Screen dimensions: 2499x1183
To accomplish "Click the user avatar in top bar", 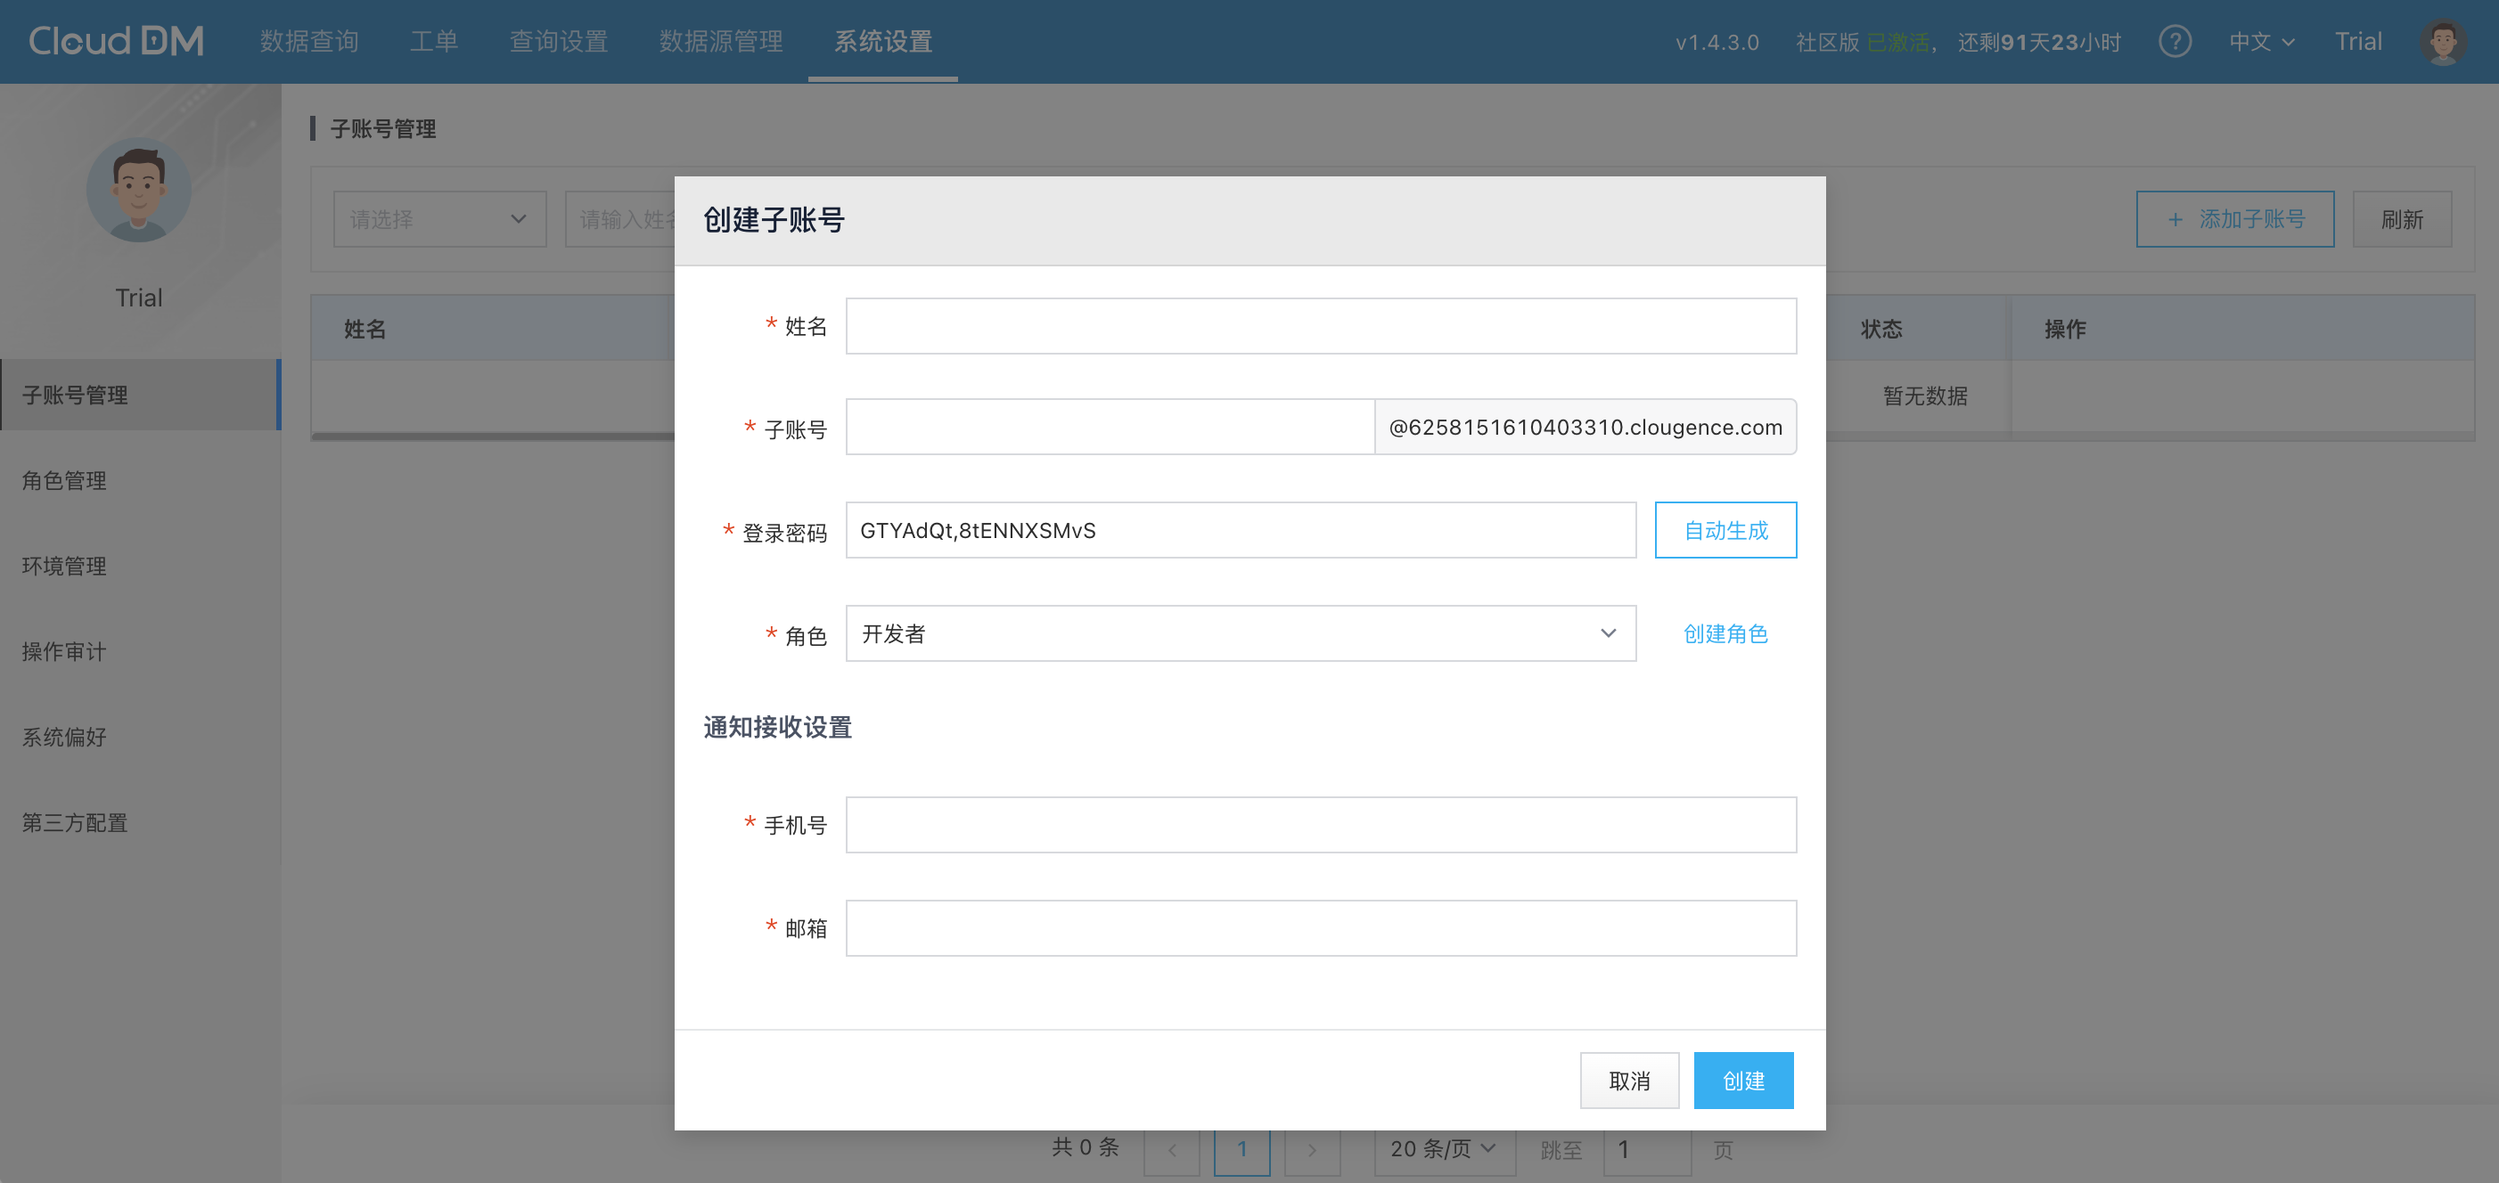I will pos(2442,42).
